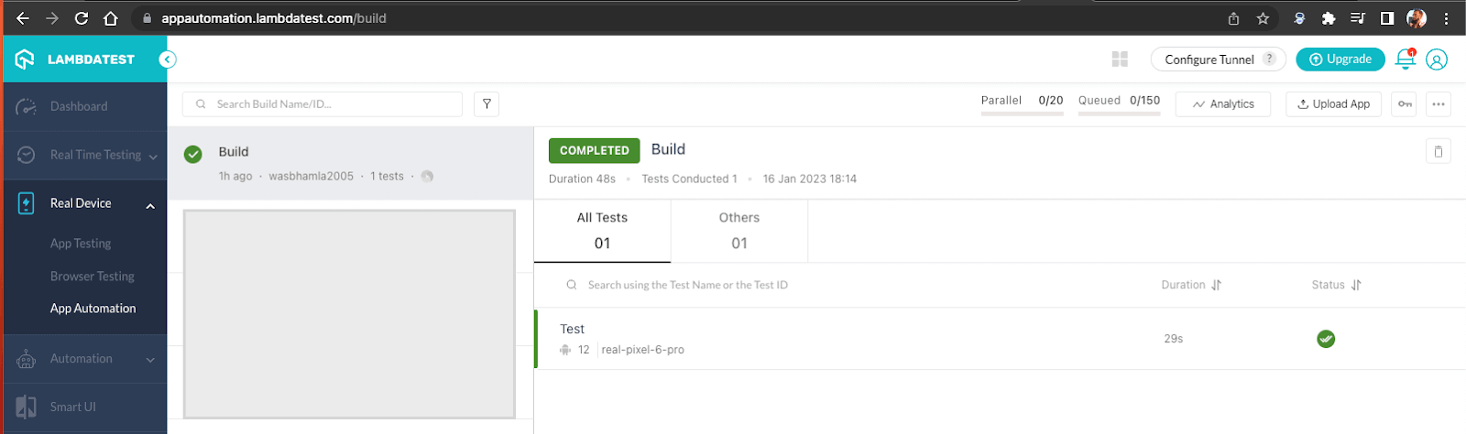Click the build filter funnel icon
1466x434 pixels.
tap(487, 104)
